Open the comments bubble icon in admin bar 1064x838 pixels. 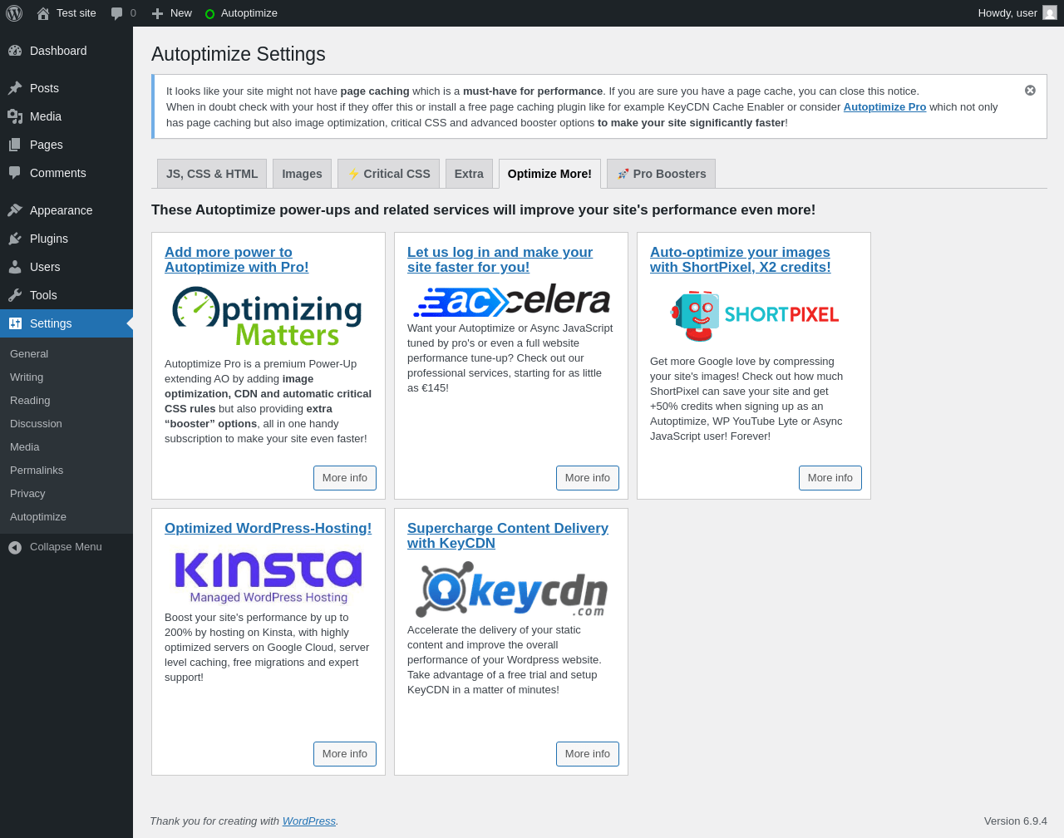tap(117, 13)
